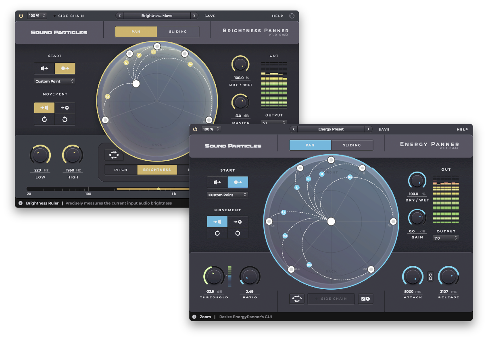The width and height of the screenshot is (488, 340).
Task: Click the info icon beside Brightness Ruler
Action: (21, 203)
